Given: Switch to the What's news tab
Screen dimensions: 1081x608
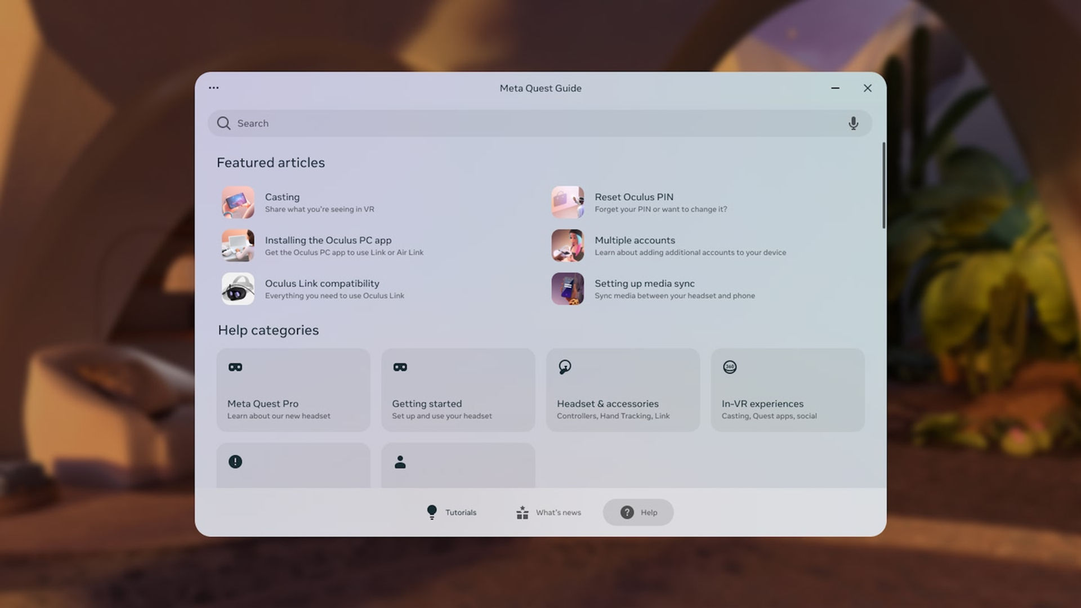Looking at the screenshot, I should click(548, 512).
